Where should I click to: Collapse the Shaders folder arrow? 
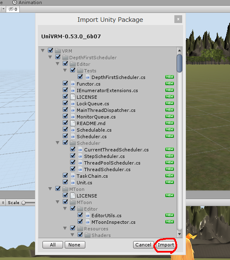click(73, 235)
